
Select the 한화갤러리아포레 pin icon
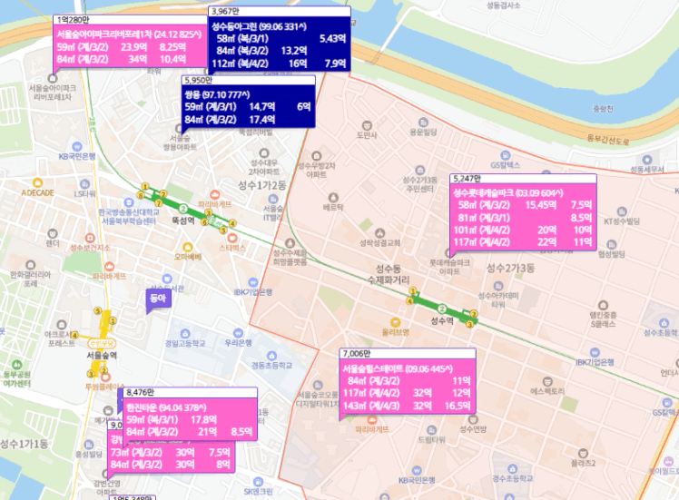pyautogui.click(x=30, y=265)
